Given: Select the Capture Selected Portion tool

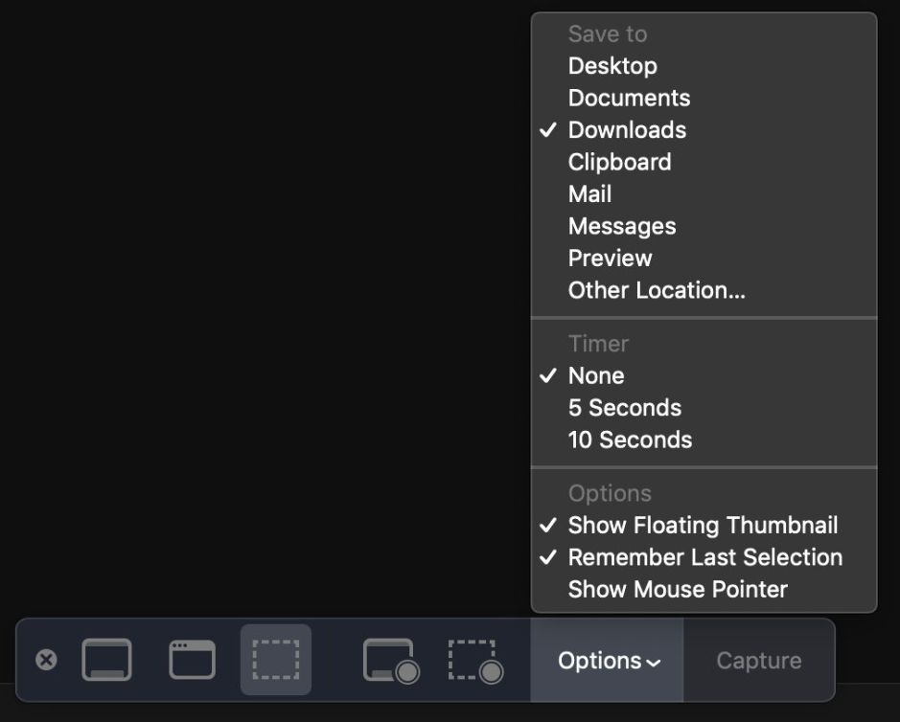Looking at the screenshot, I should 275,660.
